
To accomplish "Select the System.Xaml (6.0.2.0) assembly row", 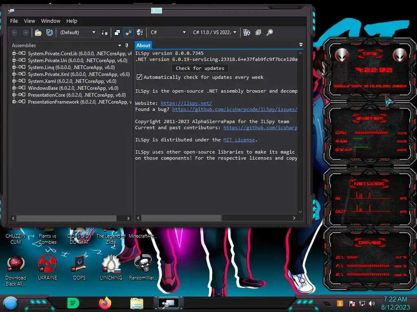I will [72, 81].
